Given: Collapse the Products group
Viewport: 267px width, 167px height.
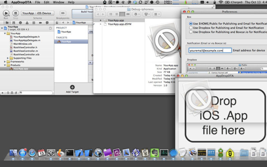Looking at the screenshot, I should point(5,65).
